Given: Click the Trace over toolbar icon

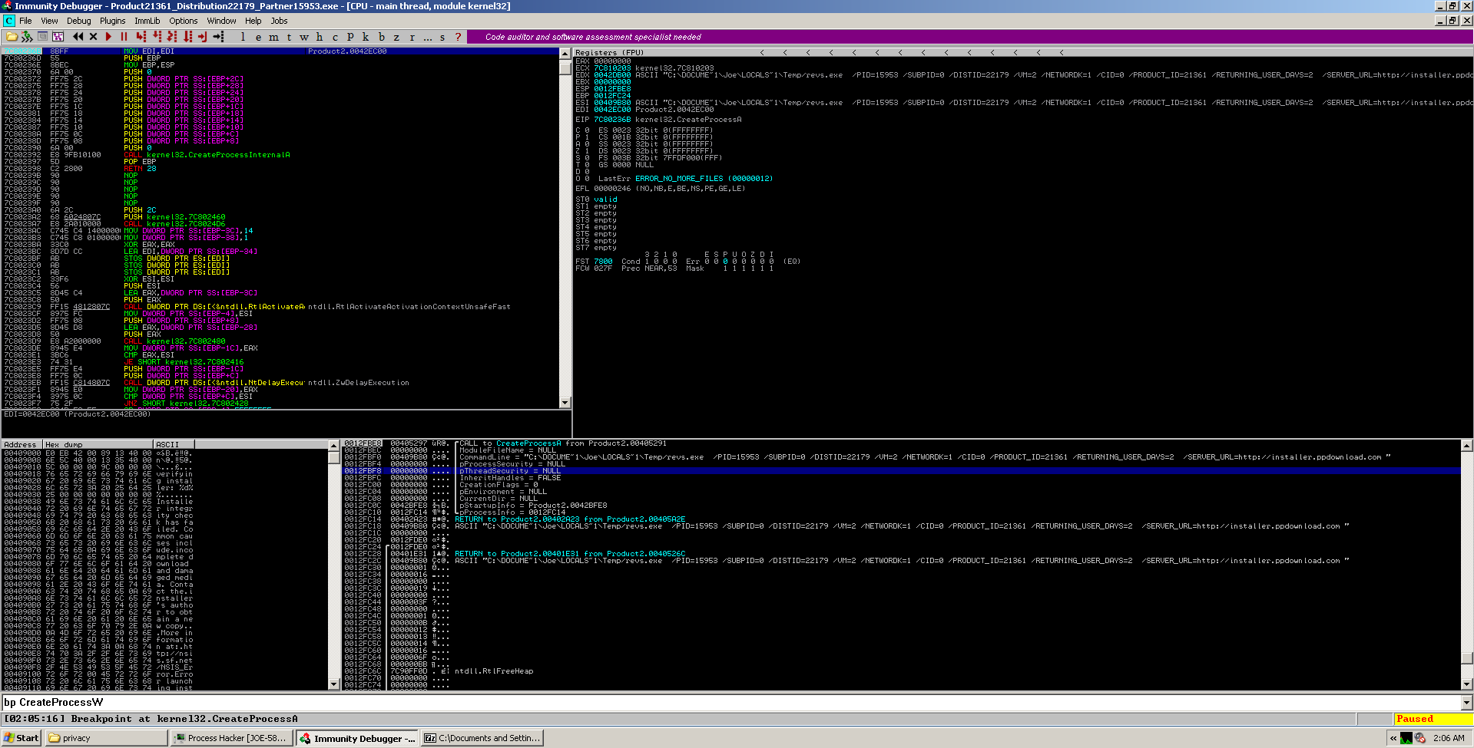Looking at the screenshot, I should pos(187,37).
